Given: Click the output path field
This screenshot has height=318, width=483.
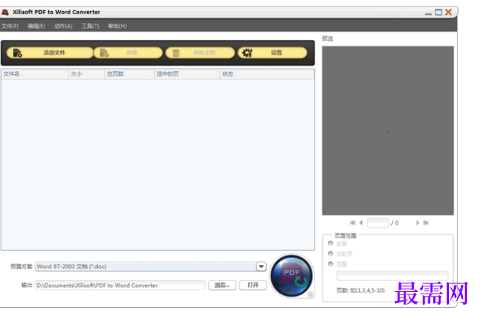Looking at the screenshot, I should point(120,286).
